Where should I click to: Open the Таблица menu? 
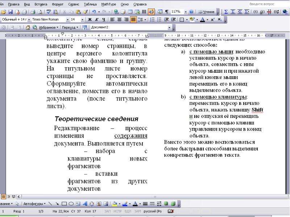(90, 4)
